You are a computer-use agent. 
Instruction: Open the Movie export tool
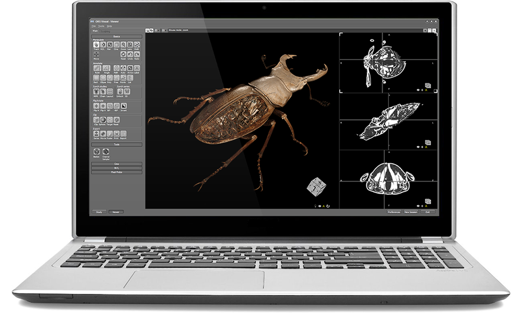[x=103, y=134]
